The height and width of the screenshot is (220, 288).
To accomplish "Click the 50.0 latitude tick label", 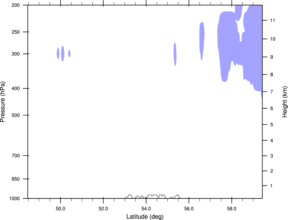I will [x=60, y=209].
